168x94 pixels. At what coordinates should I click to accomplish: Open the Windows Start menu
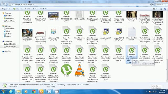coord(3,92)
